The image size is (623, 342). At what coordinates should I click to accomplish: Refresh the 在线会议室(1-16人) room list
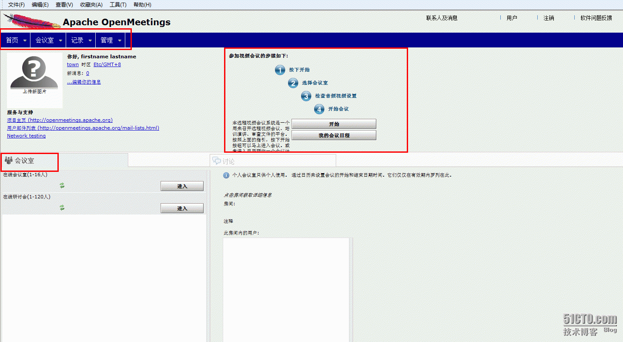(62, 186)
